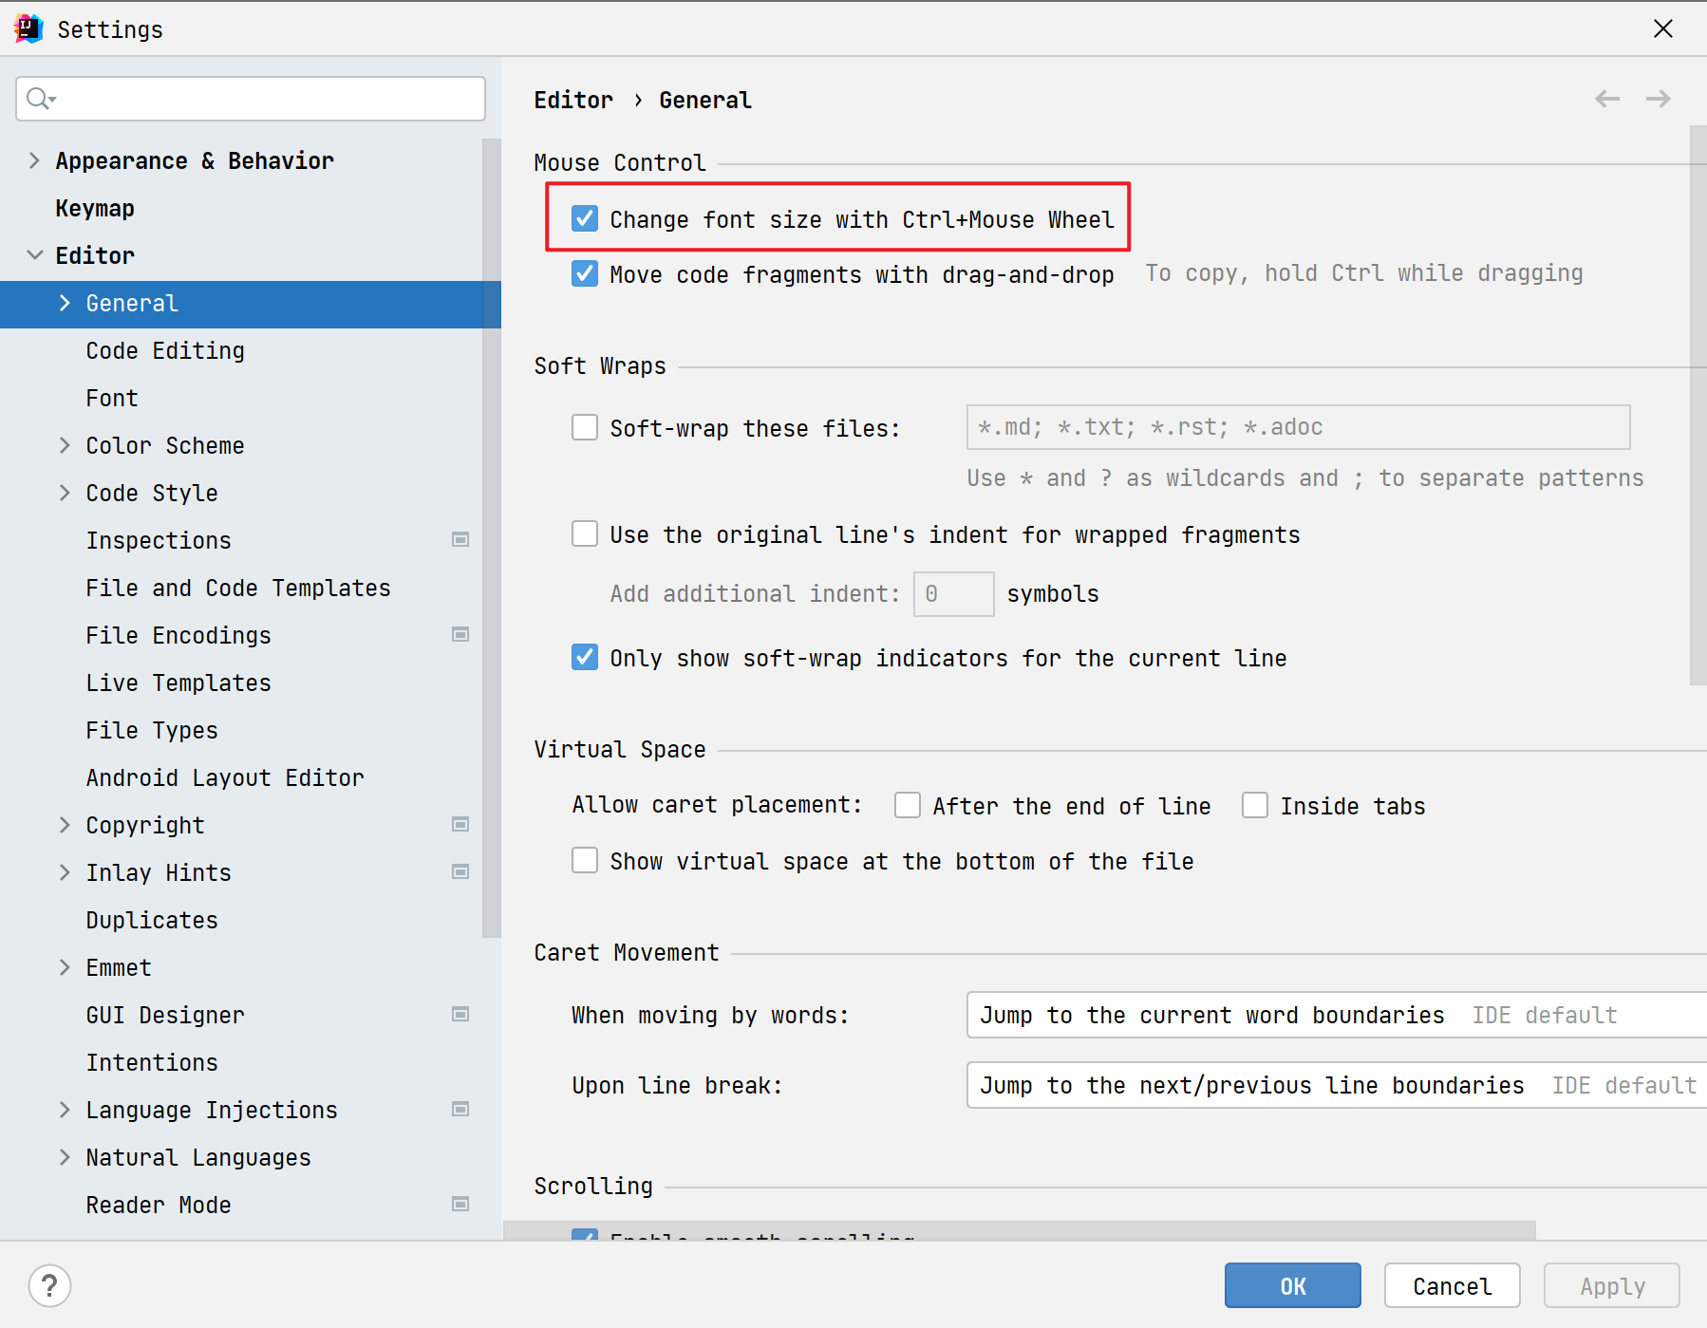Select File Types page
The width and height of the screenshot is (1707, 1328).
(152, 730)
